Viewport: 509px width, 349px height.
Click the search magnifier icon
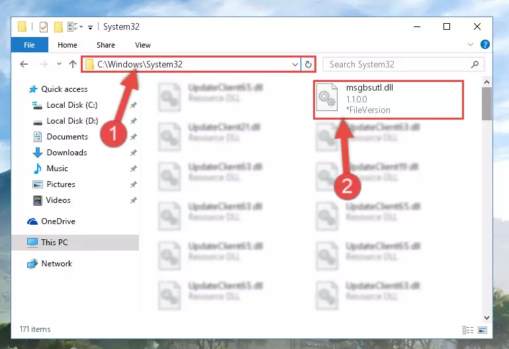(x=475, y=65)
